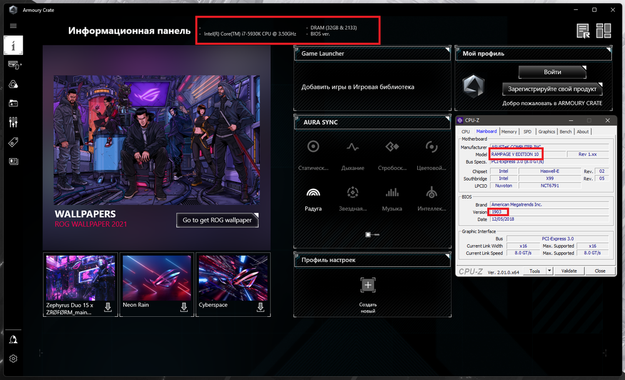Click the Haswell-E chipset field
625x380 pixels.
point(550,171)
